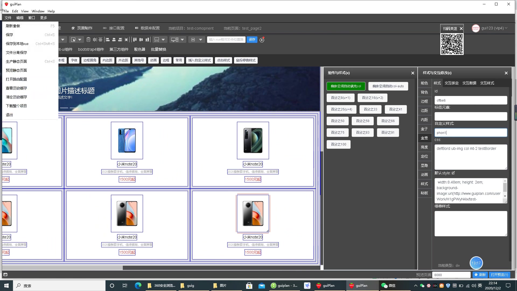Click 百分之16(u+2) grid option

pos(372,98)
